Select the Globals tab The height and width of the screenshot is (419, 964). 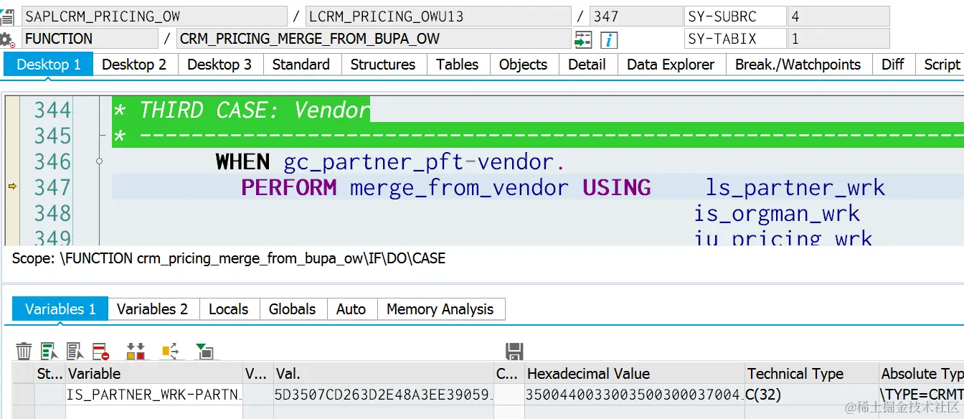[293, 309]
